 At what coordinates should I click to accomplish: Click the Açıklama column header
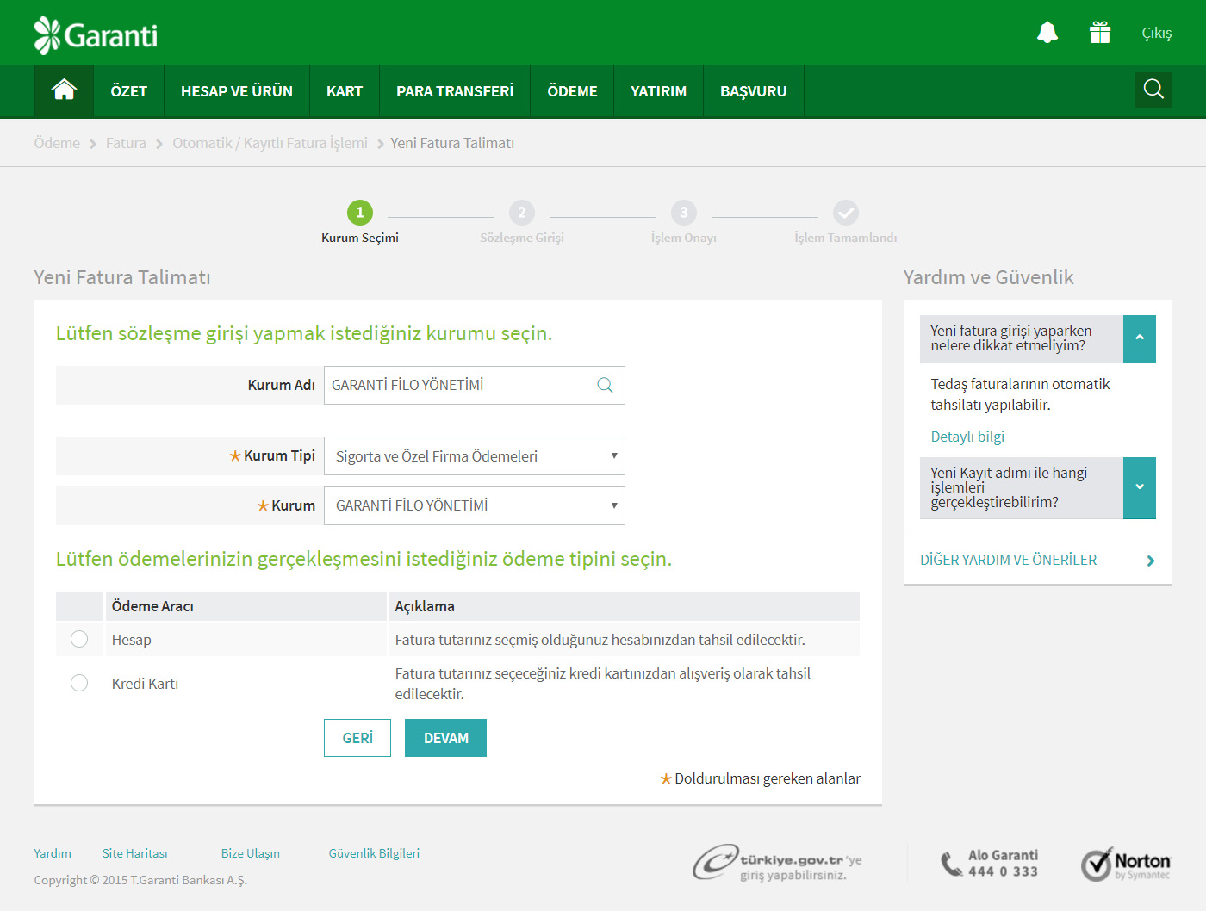pos(625,606)
